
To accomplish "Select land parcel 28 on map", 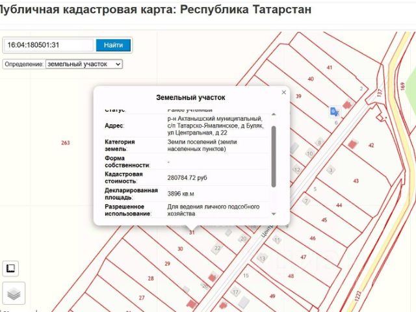I will (151, 278).
